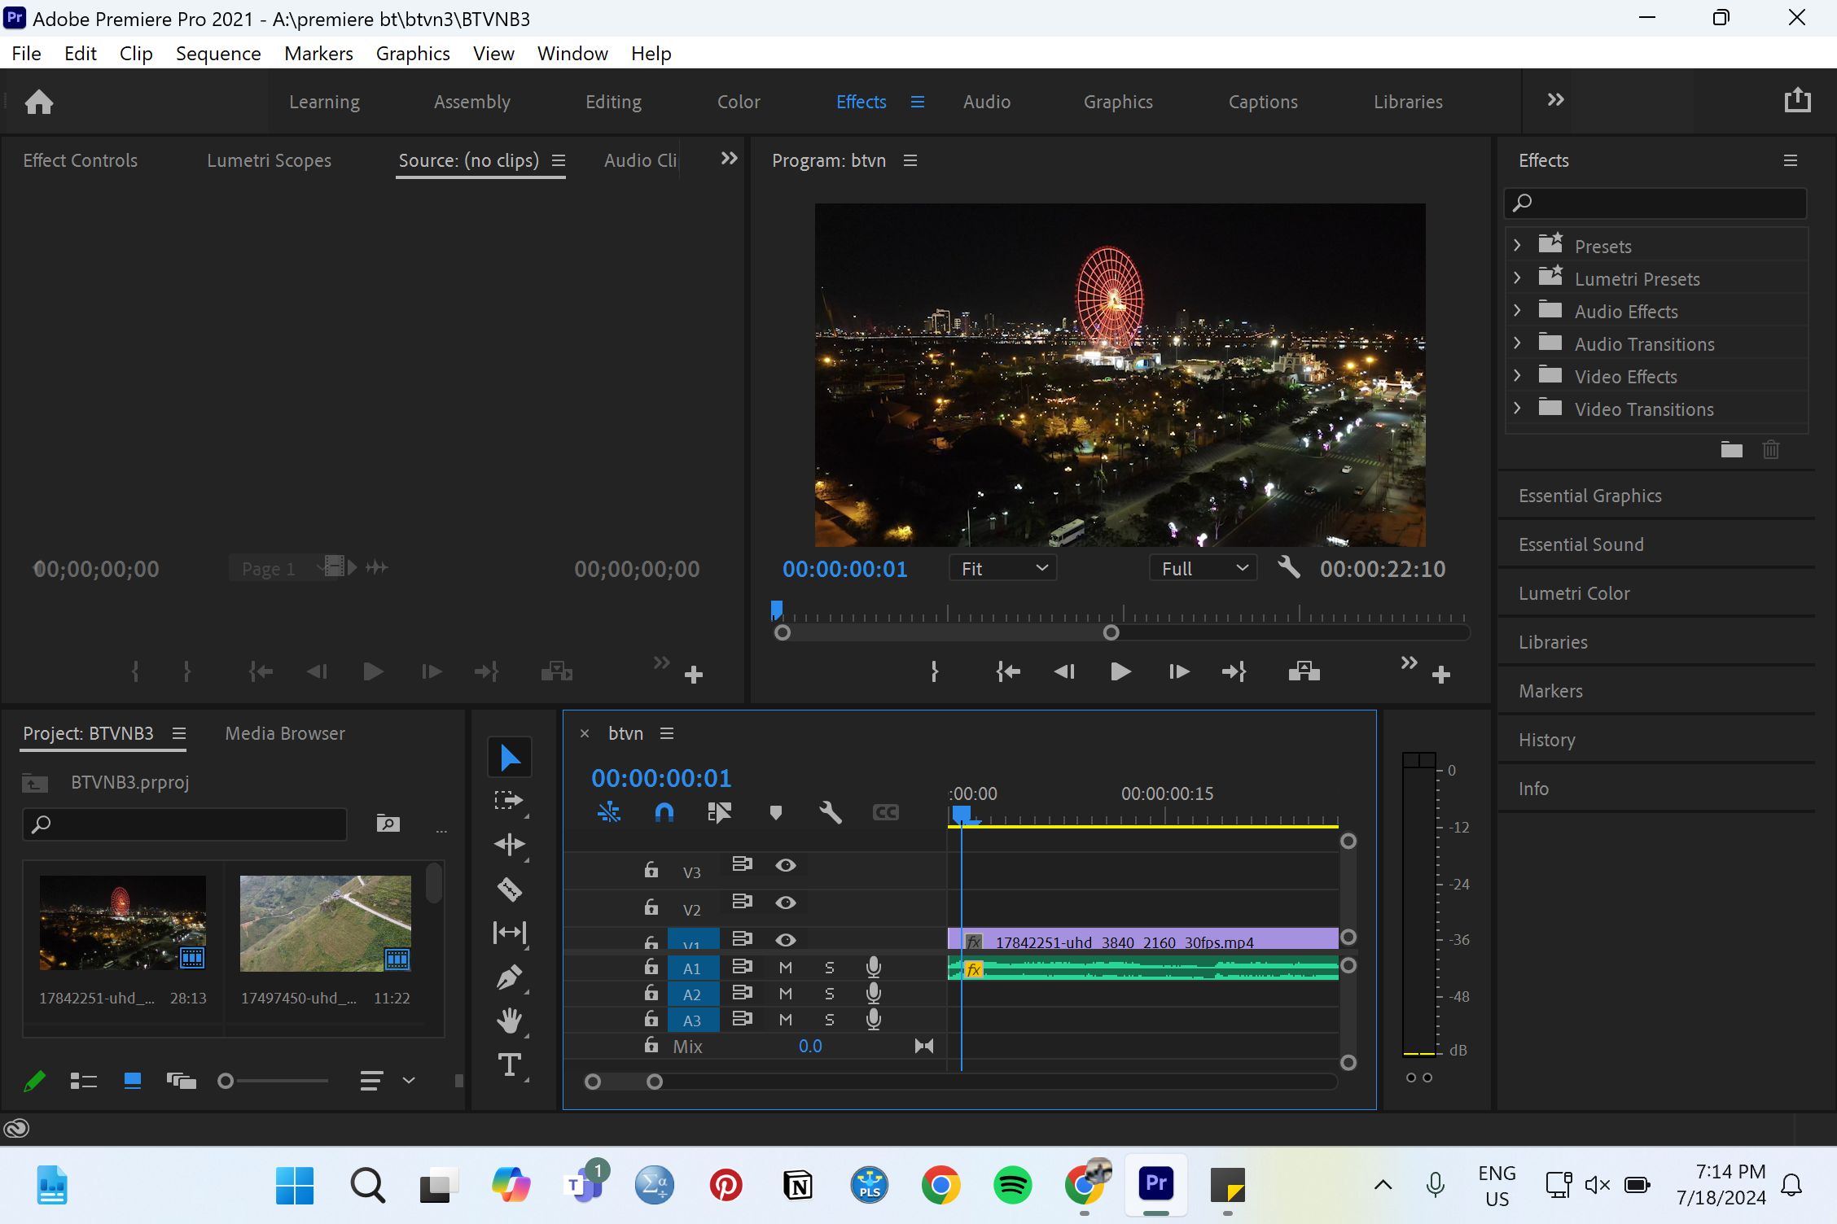This screenshot has width=1837, height=1224.
Task: Open timeline display settings wrench
Action: (830, 812)
